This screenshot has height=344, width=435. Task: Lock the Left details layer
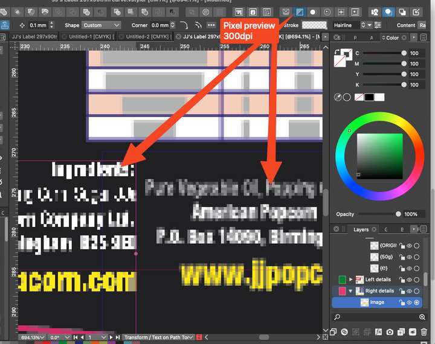[402, 279]
